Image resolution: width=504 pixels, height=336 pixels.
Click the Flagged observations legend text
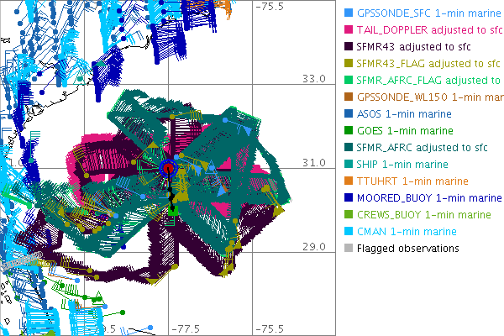(407, 249)
